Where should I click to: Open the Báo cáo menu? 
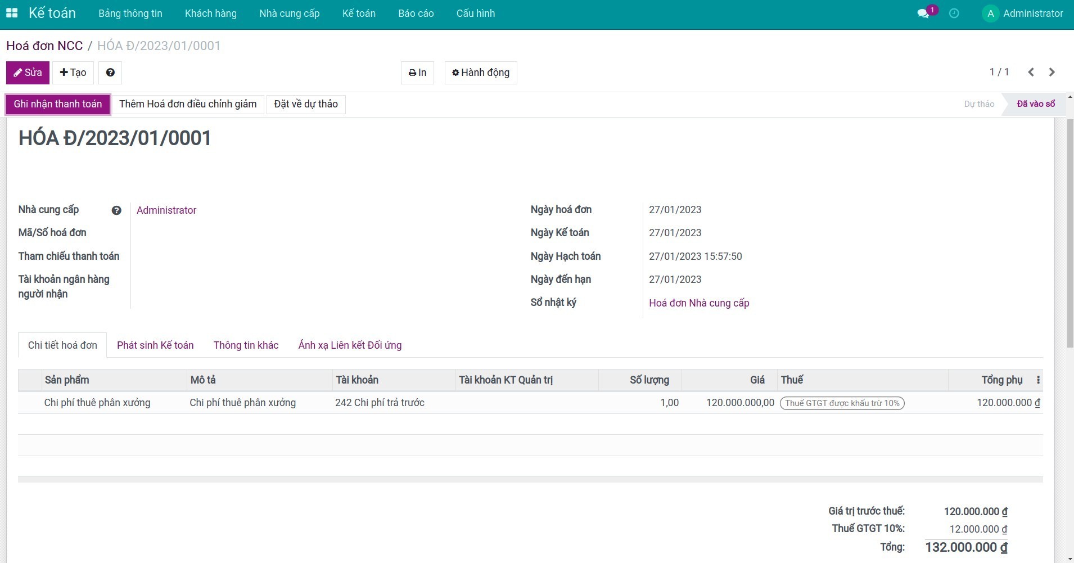[416, 13]
